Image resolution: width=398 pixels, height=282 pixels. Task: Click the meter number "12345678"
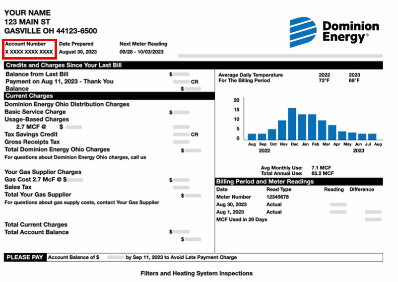tap(277, 197)
